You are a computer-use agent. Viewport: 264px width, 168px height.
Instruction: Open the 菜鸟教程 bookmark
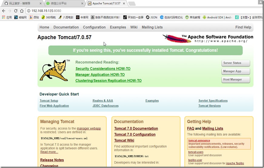[192, 17]
